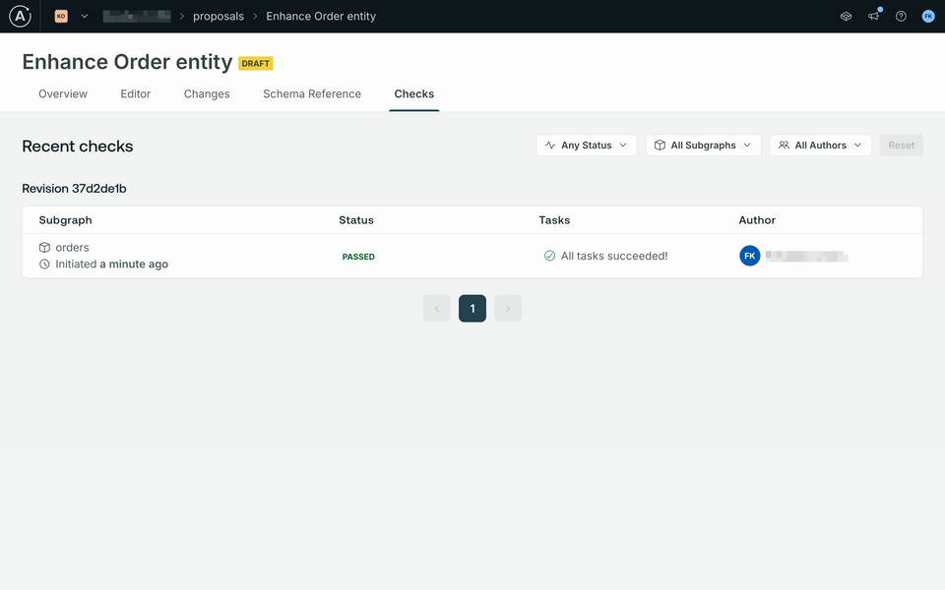Expand the organization switcher chevron
The image size is (945, 590).
pos(85,17)
